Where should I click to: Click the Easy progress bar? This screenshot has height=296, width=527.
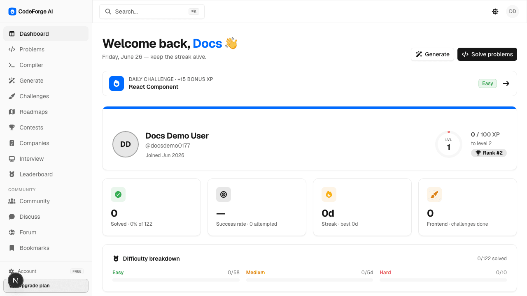[176, 280]
